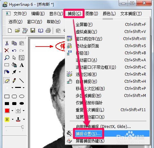Click the gray circle background swatch

coord(18,111)
